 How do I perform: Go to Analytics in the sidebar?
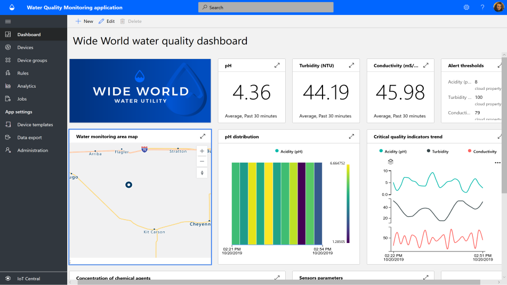pos(27,86)
